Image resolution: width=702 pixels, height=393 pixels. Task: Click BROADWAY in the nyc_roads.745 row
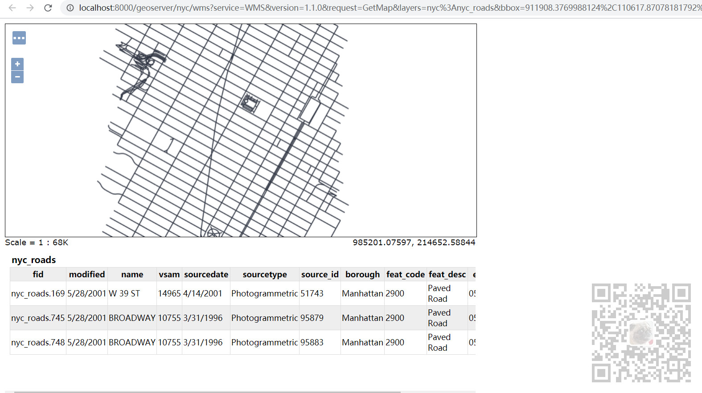pos(132,318)
